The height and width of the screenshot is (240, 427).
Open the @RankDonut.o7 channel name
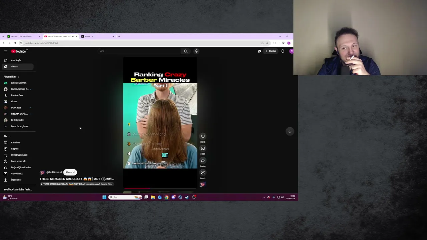(x=54, y=172)
